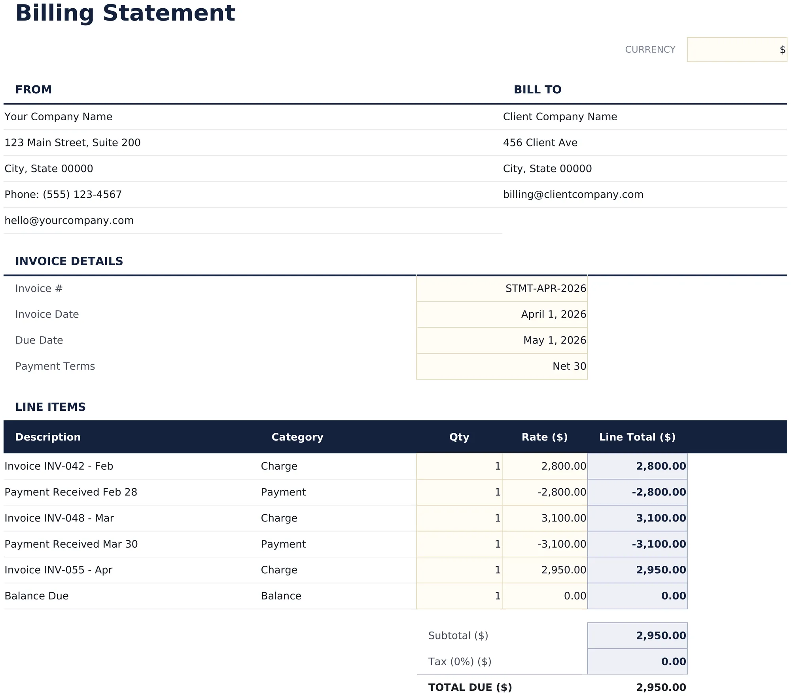Click the Payment category for Feb 28 payment
Image resolution: width=791 pixels, height=696 pixels.
point(338,492)
